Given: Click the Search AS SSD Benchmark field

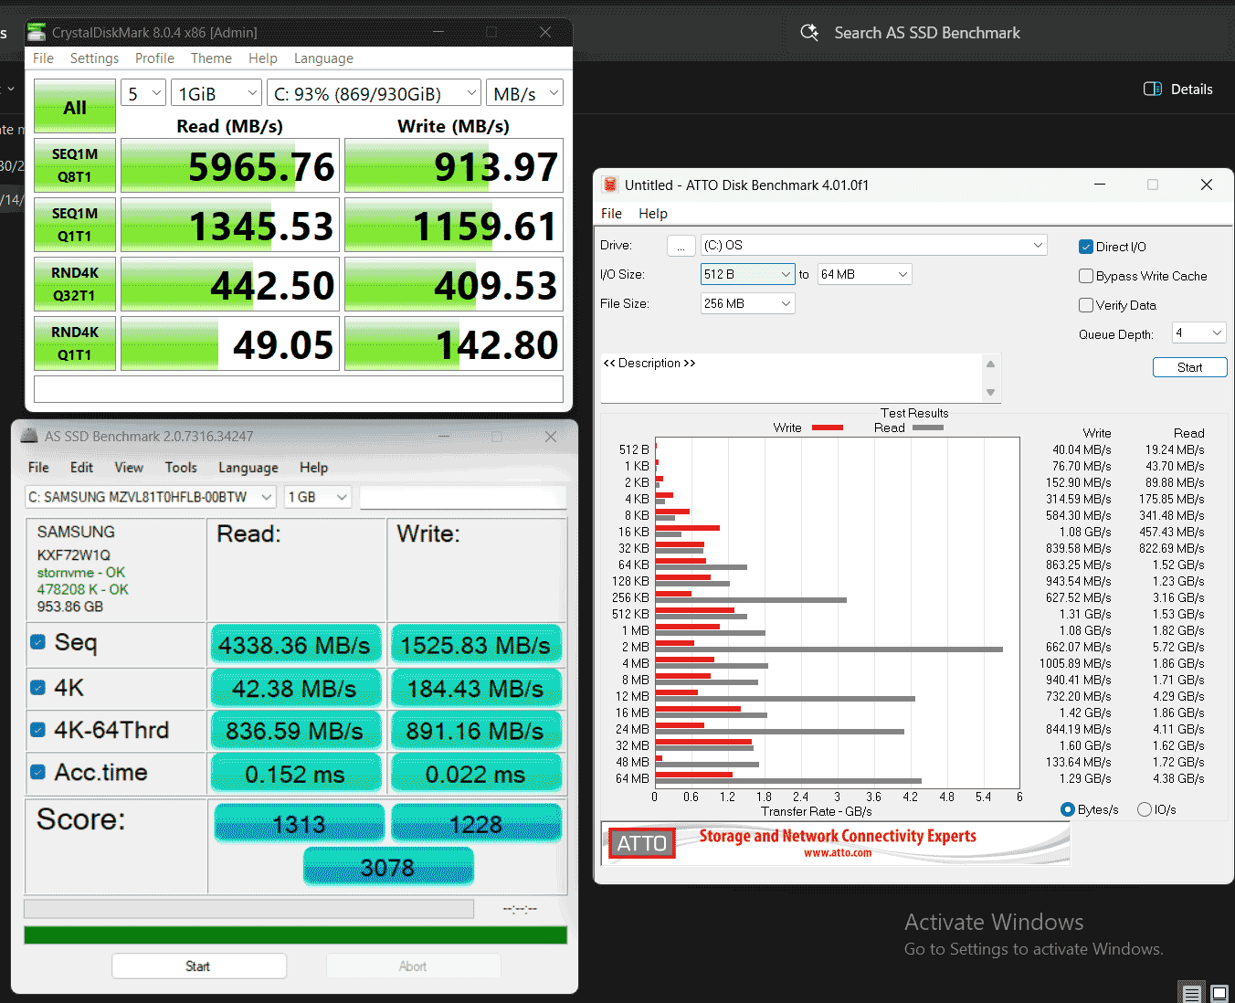Looking at the screenshot, I should tap(927, 33).
